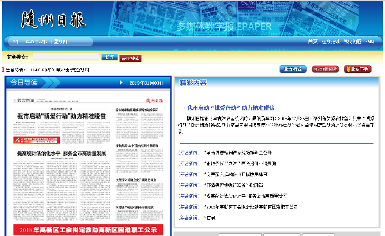Image resolution: width=385 pixels, height=236 pixels.
Task: Click the small red 随州日报 logo on the page preview
Action: [x=155, y=101]
